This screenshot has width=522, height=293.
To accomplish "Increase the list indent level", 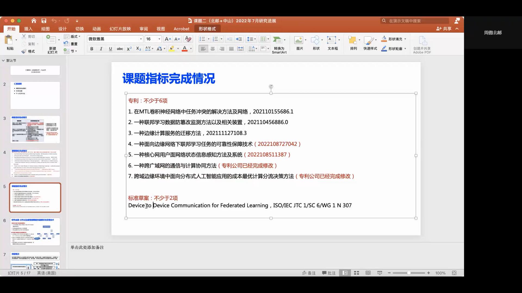I will coord(239,39).
